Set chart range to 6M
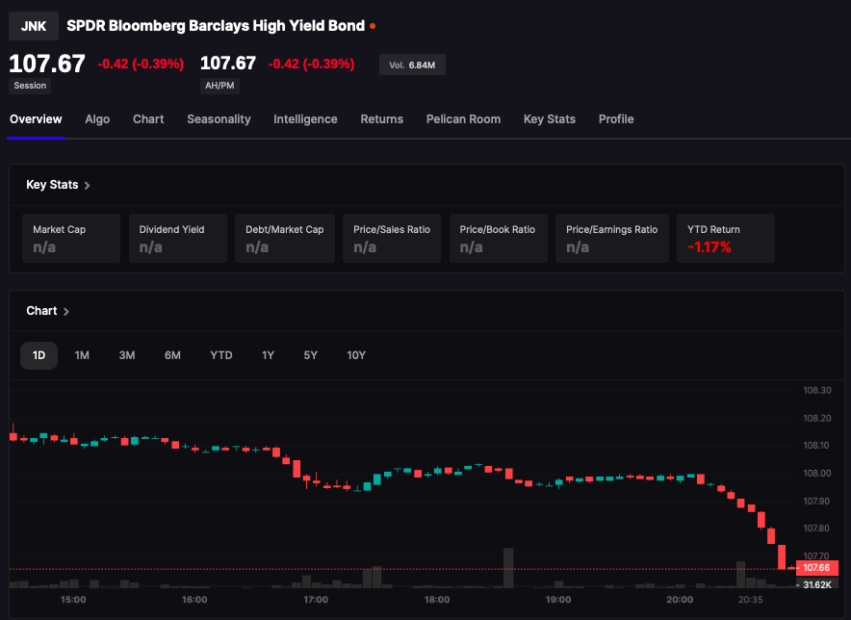Image resolution: width=851 pixels, height=620 pixels. [172, 355]
